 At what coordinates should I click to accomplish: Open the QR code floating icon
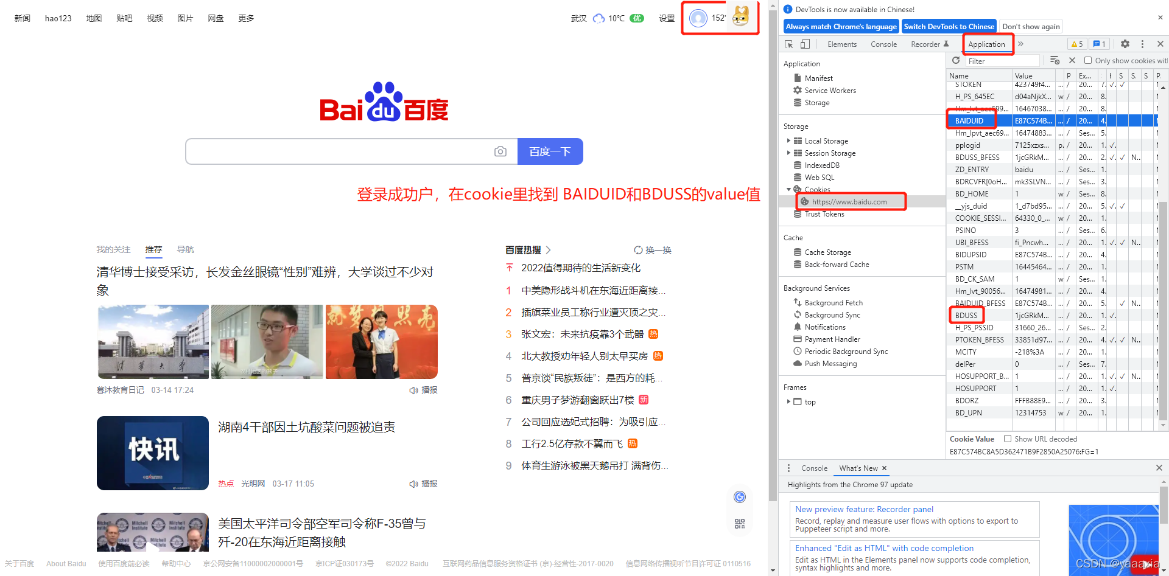click(x=740, y=524)
